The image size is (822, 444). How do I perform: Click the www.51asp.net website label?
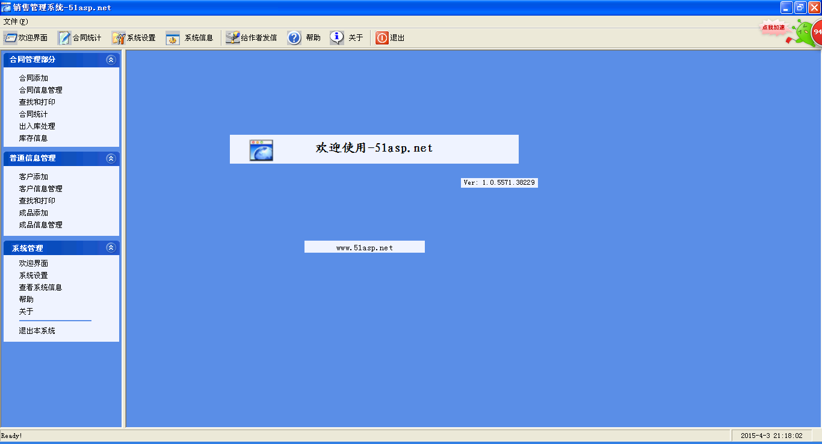pyautogui.click(x=365, y=247)
